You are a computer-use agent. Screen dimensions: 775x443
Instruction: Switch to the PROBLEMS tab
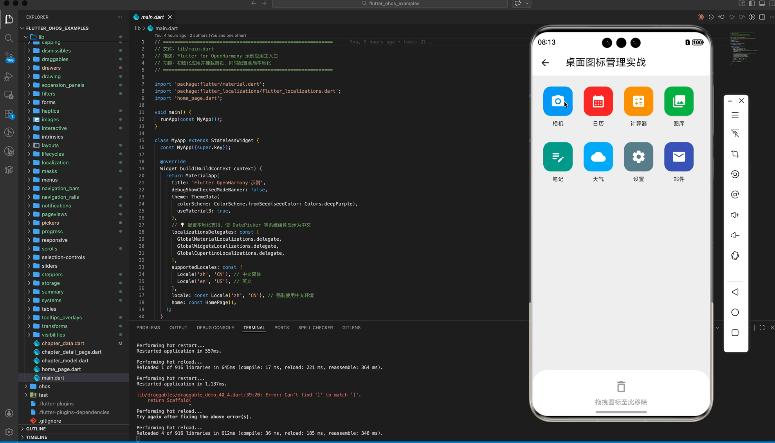click(148, 328)
